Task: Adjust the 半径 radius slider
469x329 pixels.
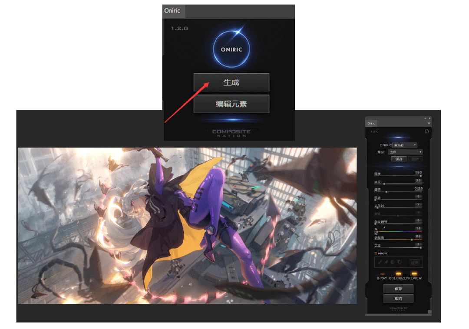Action: point(398,184)
